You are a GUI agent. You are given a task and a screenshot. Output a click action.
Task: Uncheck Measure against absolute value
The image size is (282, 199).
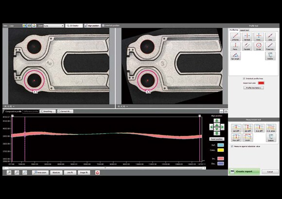pyautogui.click(x=232, y=147)
